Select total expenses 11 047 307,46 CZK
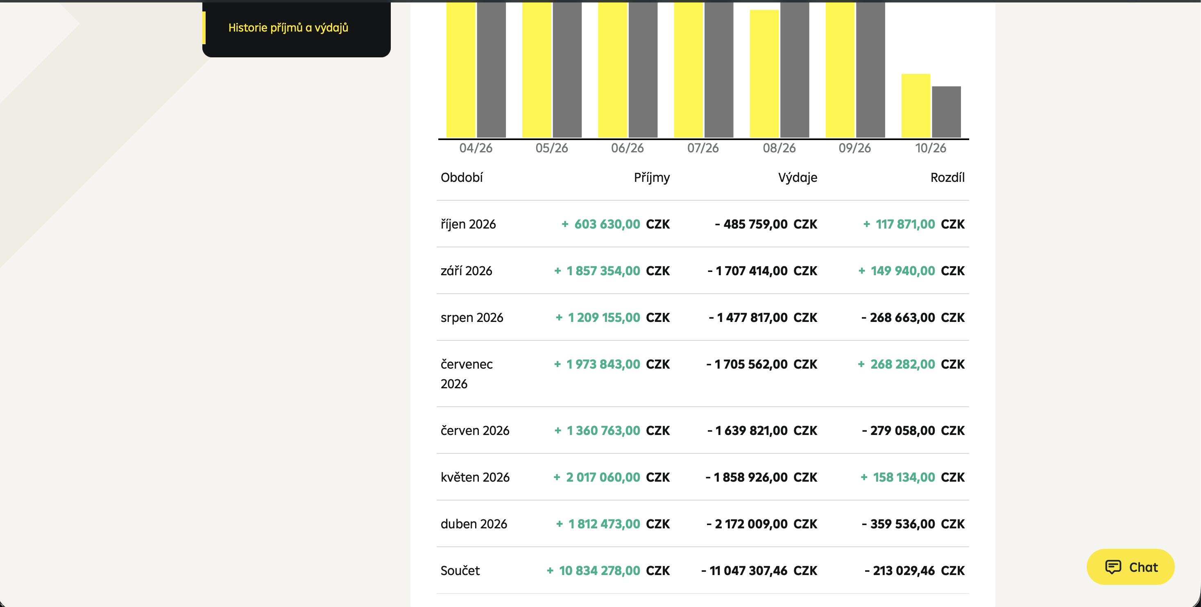Viewport: 1201px width, 607px height. [759, 570]
